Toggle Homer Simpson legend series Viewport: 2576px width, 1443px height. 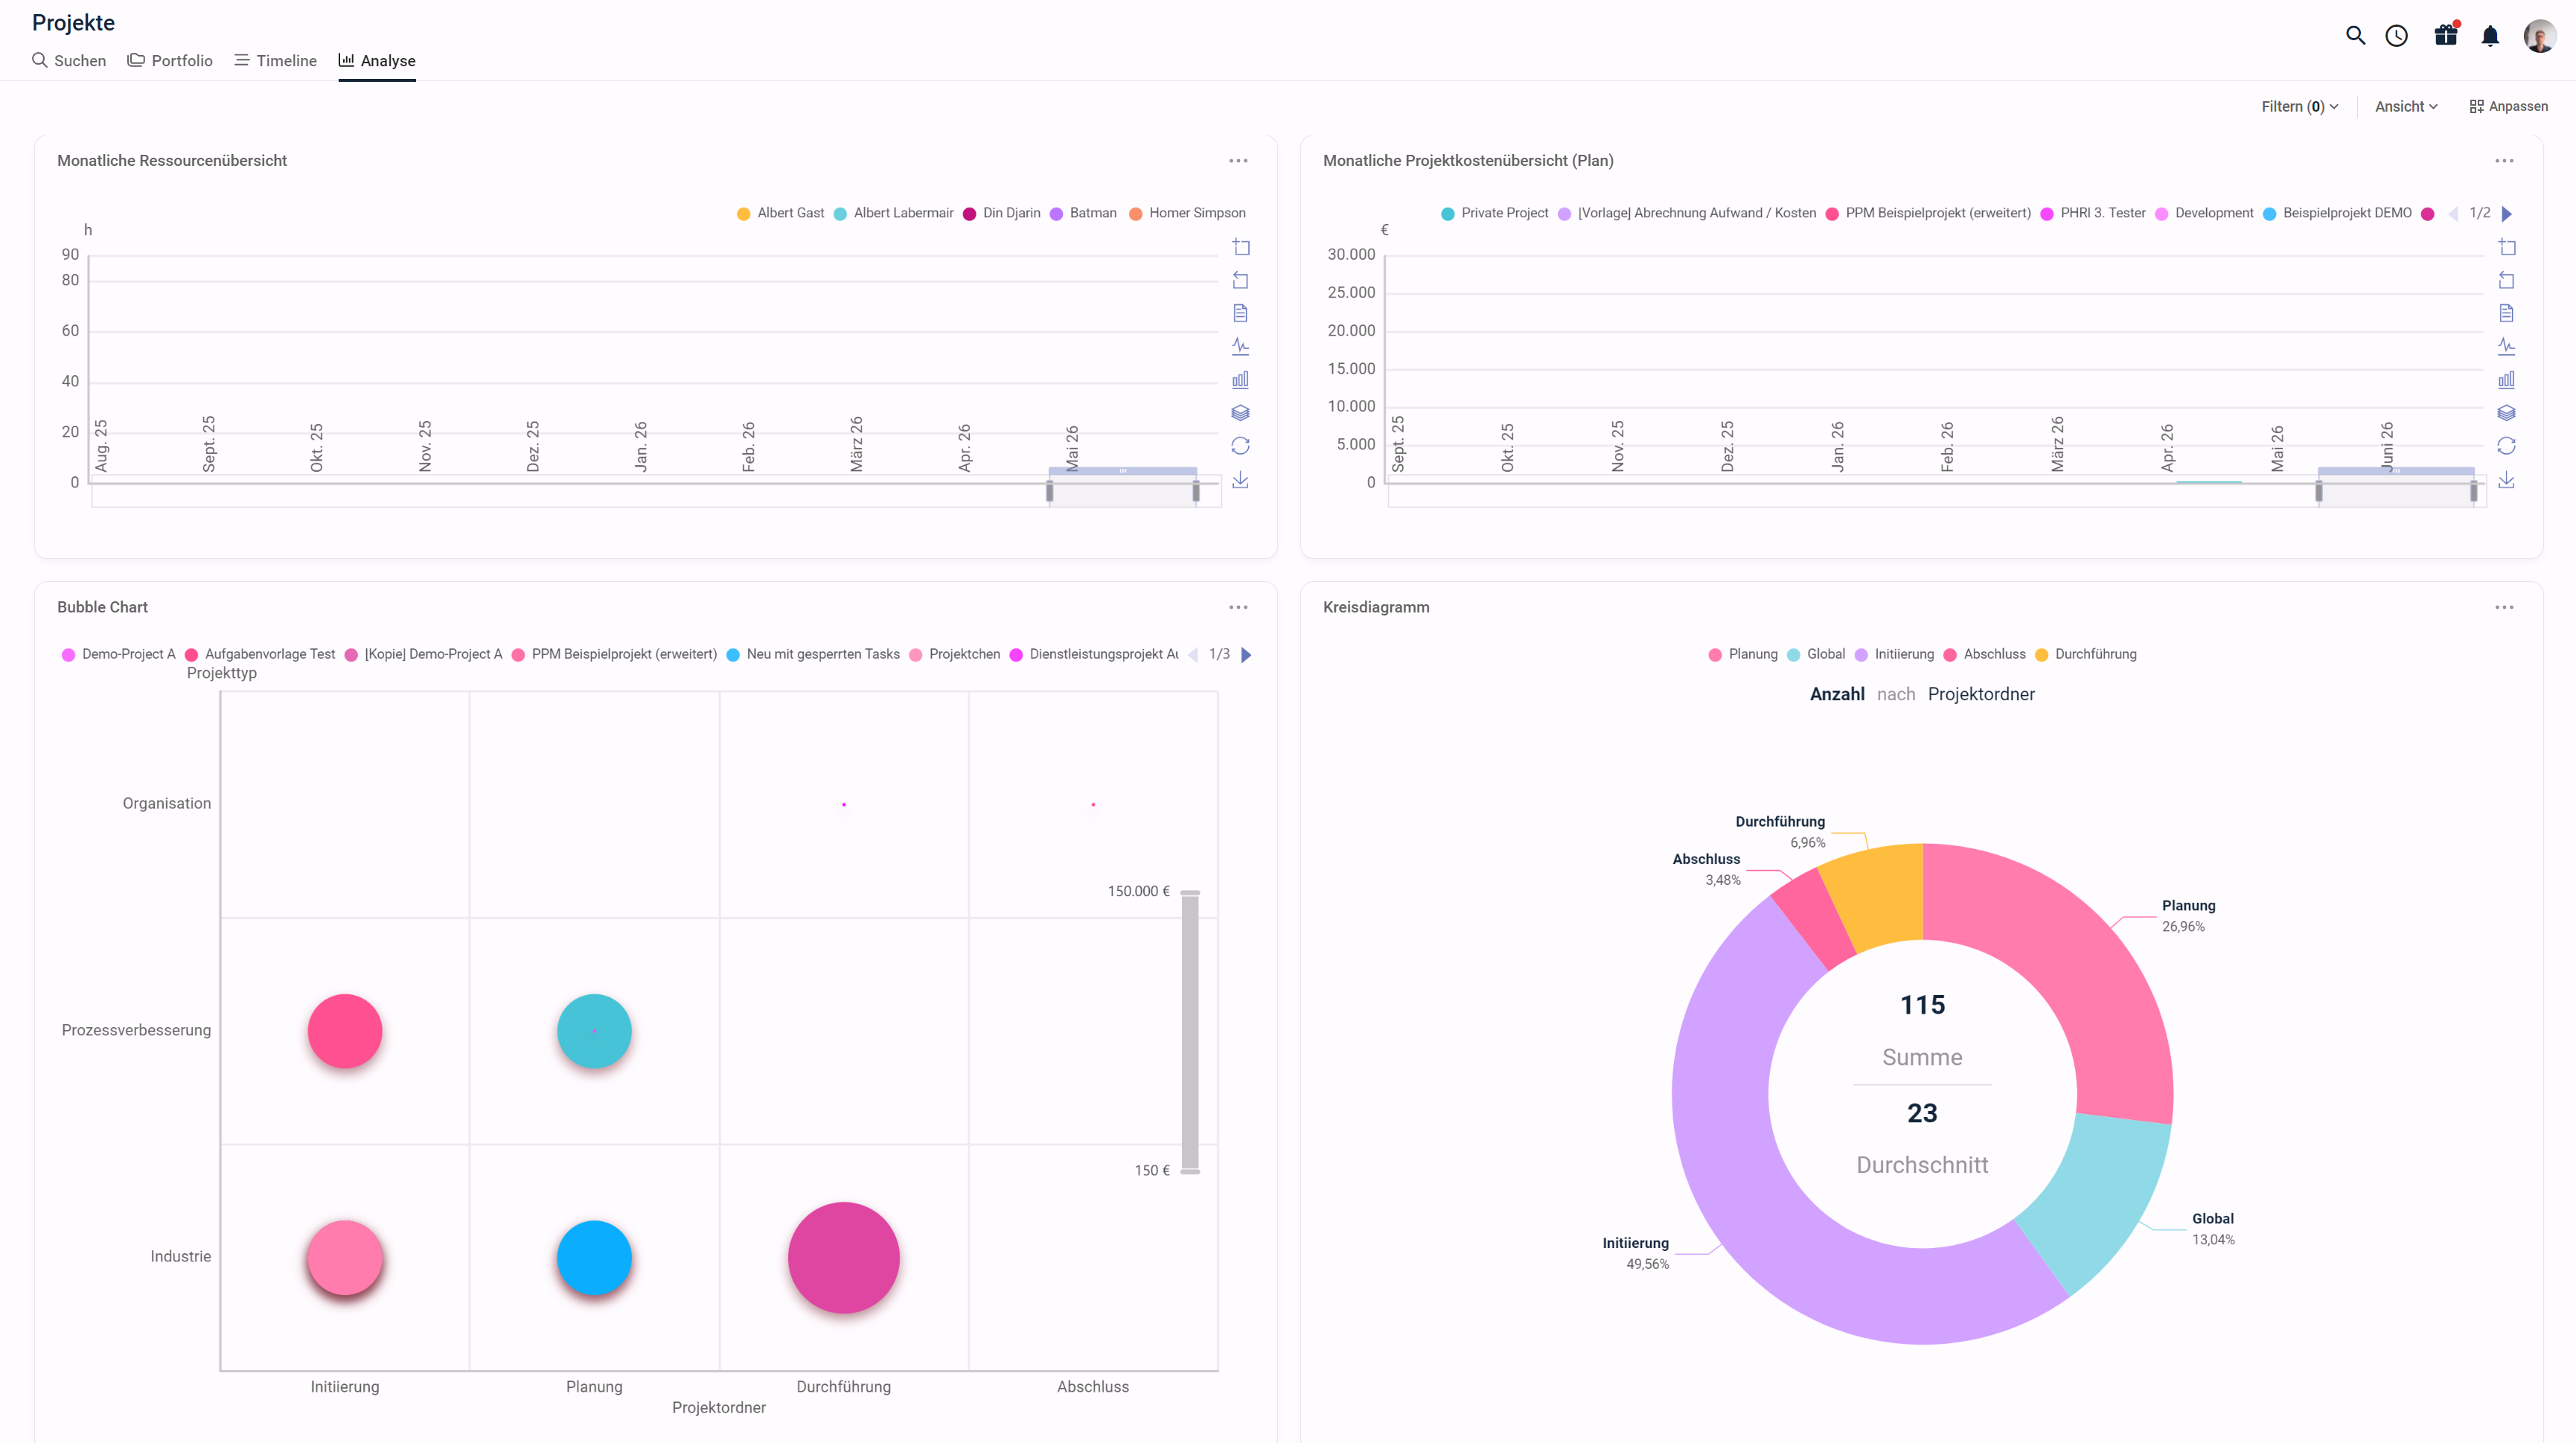[x=1187, y=213]
